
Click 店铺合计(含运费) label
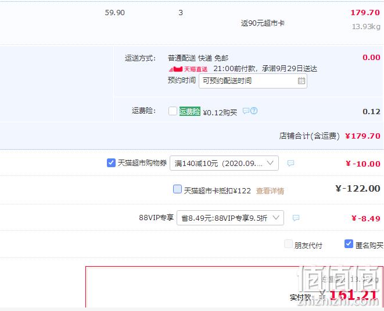click(309, 136)
